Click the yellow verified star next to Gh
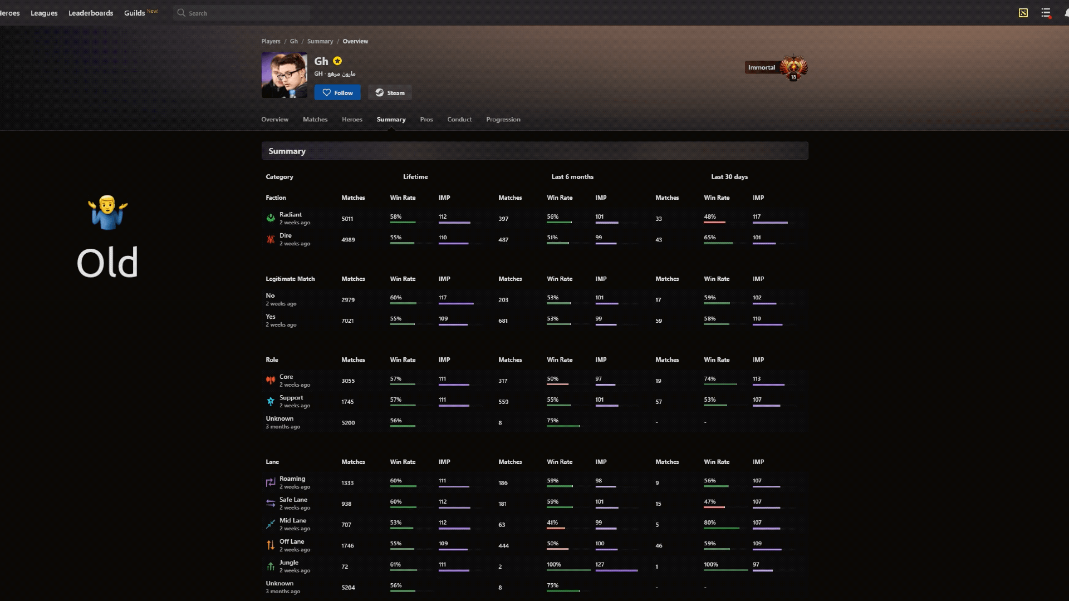 click(337, 61)
